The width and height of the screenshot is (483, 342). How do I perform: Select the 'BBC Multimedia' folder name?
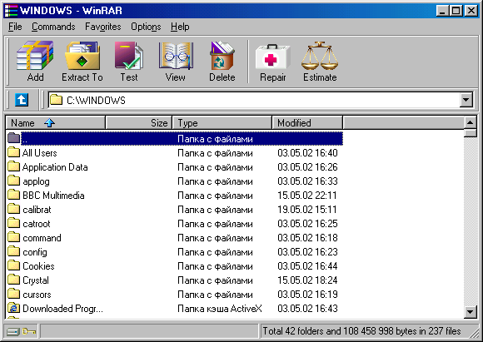click(53, 196)
